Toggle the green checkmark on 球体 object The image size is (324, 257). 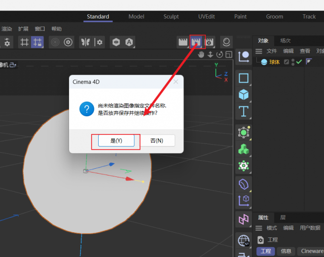pyautogui.click(x=299, y=62)
